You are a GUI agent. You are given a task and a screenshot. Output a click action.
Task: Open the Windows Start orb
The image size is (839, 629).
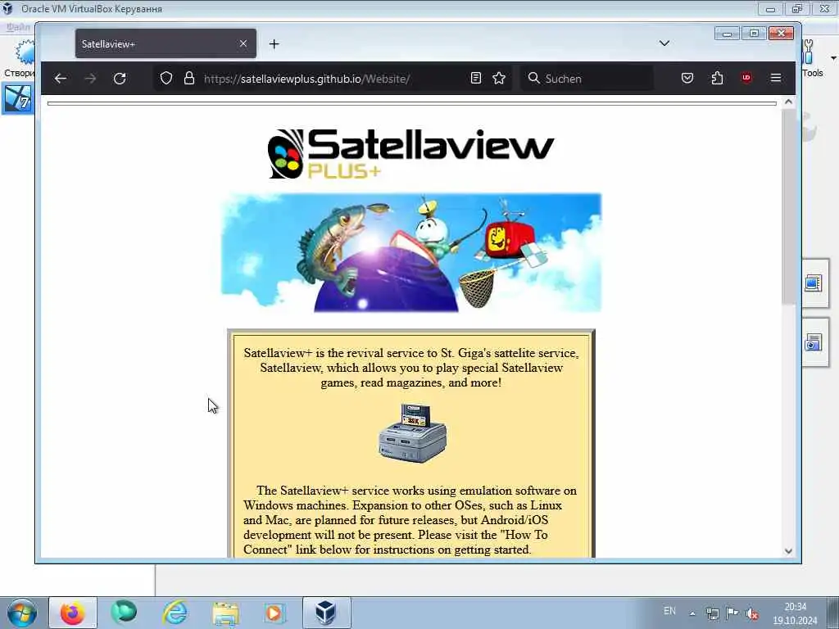pos(22,613)
